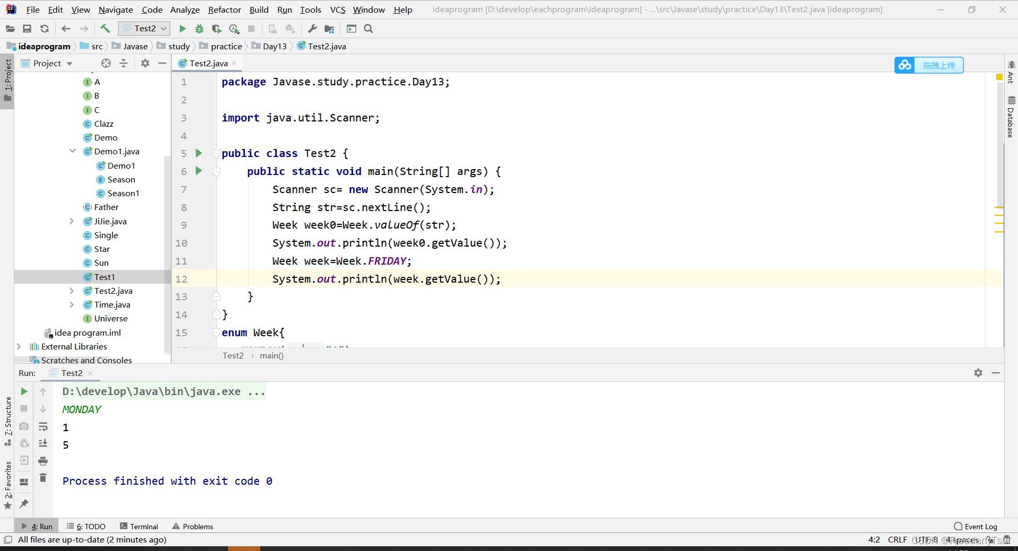This screenshot has height=551, width=1018.
Task: Toggle scroll to end in Run console
Action: (43, 443)
